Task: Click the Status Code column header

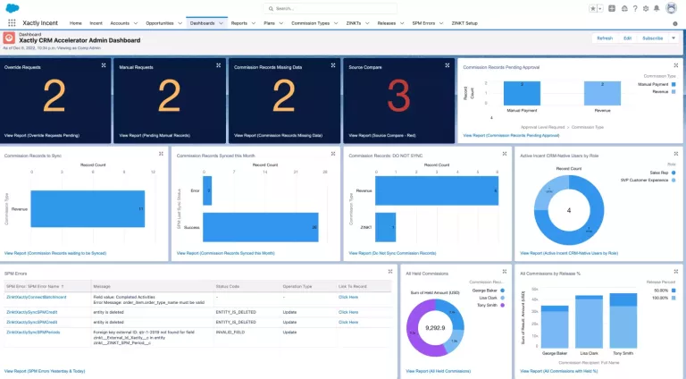Action: tap(228, 286)
